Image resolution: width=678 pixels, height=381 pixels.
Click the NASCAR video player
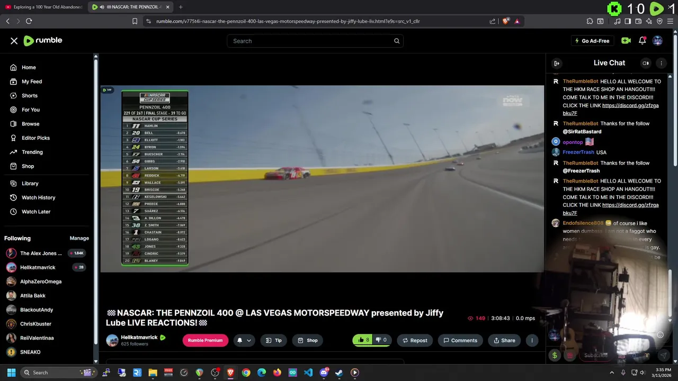pyautogui.click(x=322, y=179)
